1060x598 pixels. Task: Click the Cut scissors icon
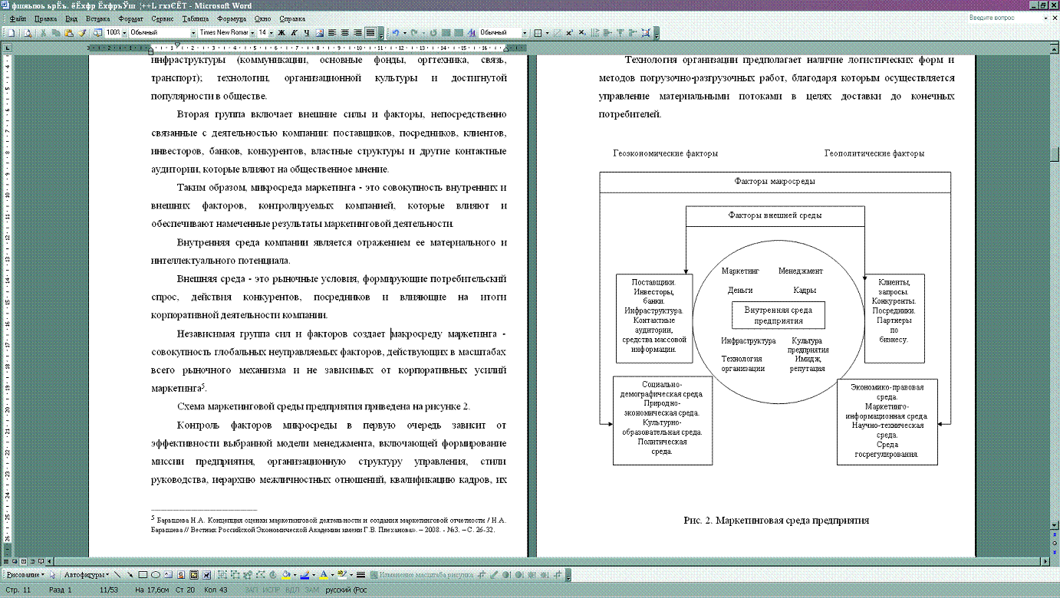coord(44,33)
